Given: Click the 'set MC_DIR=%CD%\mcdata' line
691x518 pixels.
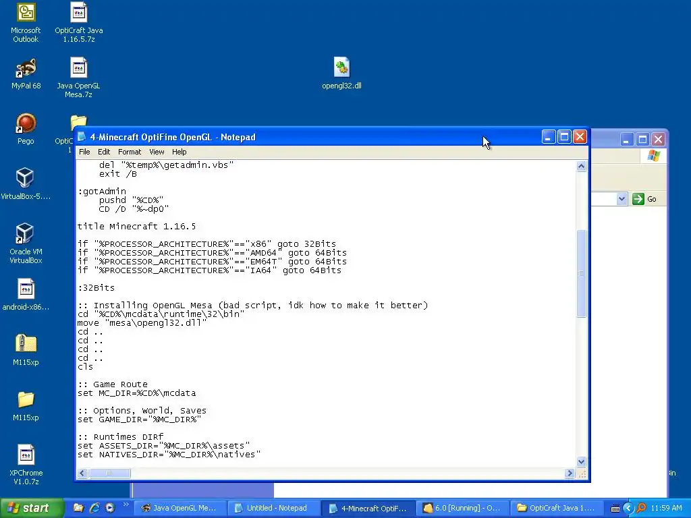Looking at the screenshot, I should 136,393.
